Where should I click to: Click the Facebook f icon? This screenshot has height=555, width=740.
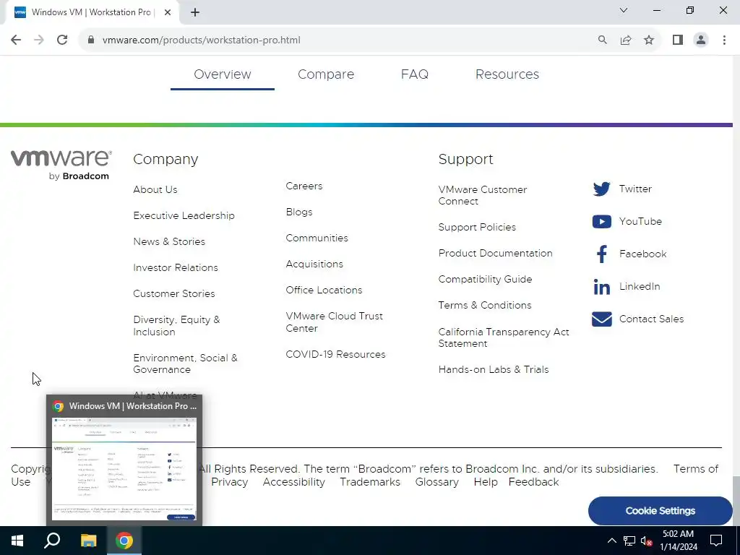click(x=602, y=254)
